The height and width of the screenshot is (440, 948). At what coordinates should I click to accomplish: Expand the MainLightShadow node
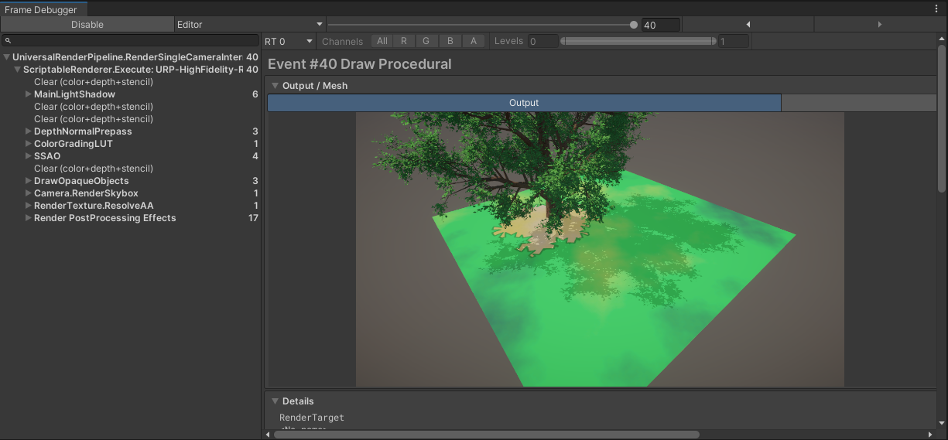click(28, 94)
